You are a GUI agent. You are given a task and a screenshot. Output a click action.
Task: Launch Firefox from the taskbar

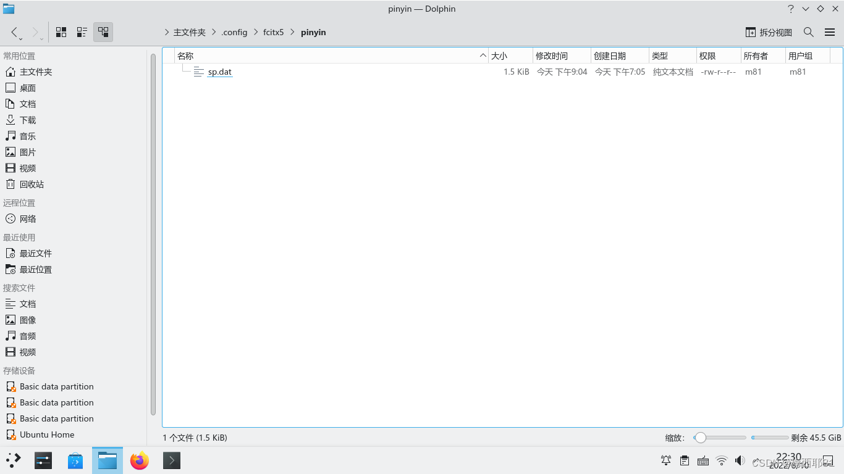pyautogui.click(x=140, y=460)
